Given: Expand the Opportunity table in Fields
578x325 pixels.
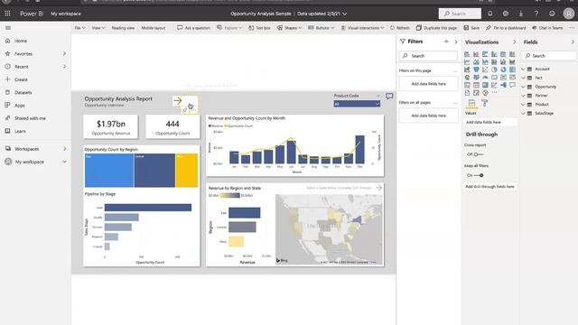Looking at the screenshot, I should (523, 87).
